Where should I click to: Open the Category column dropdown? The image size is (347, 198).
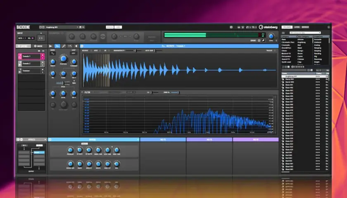tap(296, 36)
